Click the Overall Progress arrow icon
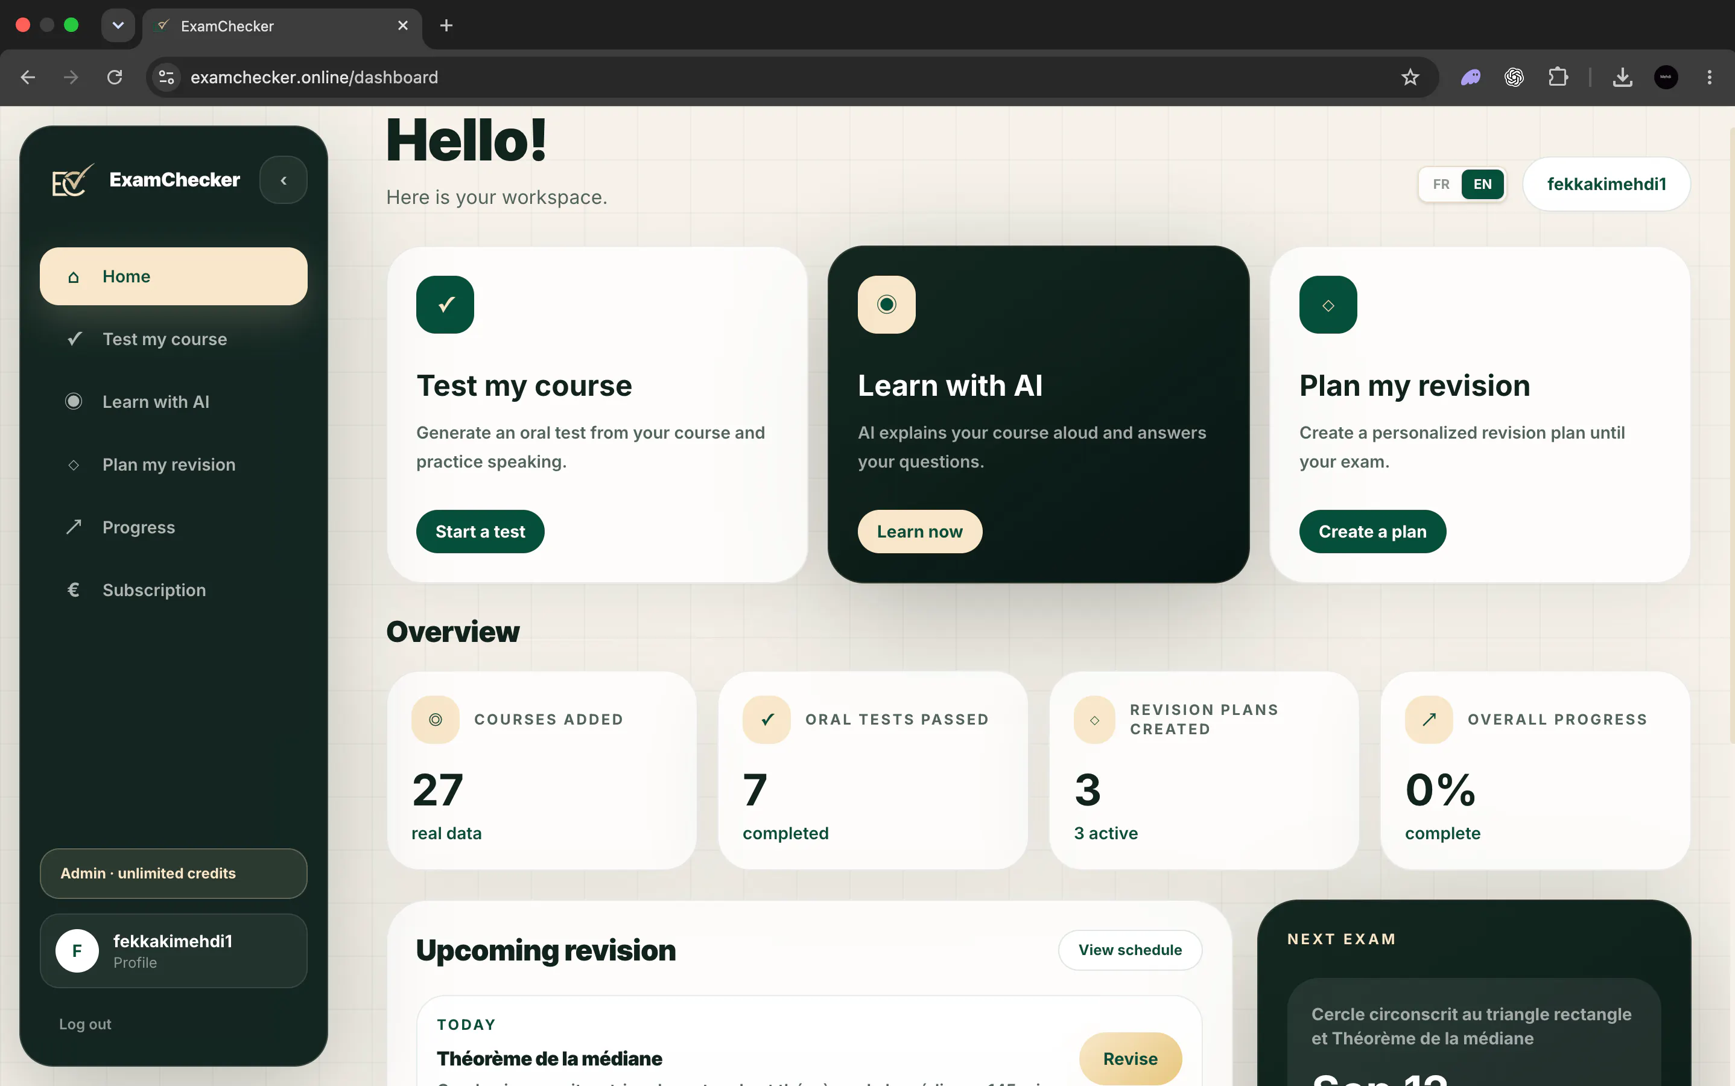 click(1429, 720)
